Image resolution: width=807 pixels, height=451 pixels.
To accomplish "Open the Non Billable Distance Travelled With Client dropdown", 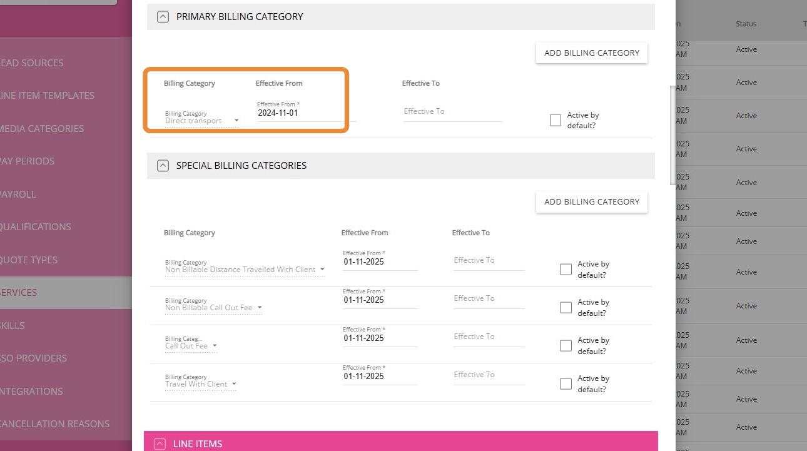I will pyautogui.click(x=245, y=270).
